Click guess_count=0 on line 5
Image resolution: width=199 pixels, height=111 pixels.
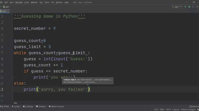[30, 41]
